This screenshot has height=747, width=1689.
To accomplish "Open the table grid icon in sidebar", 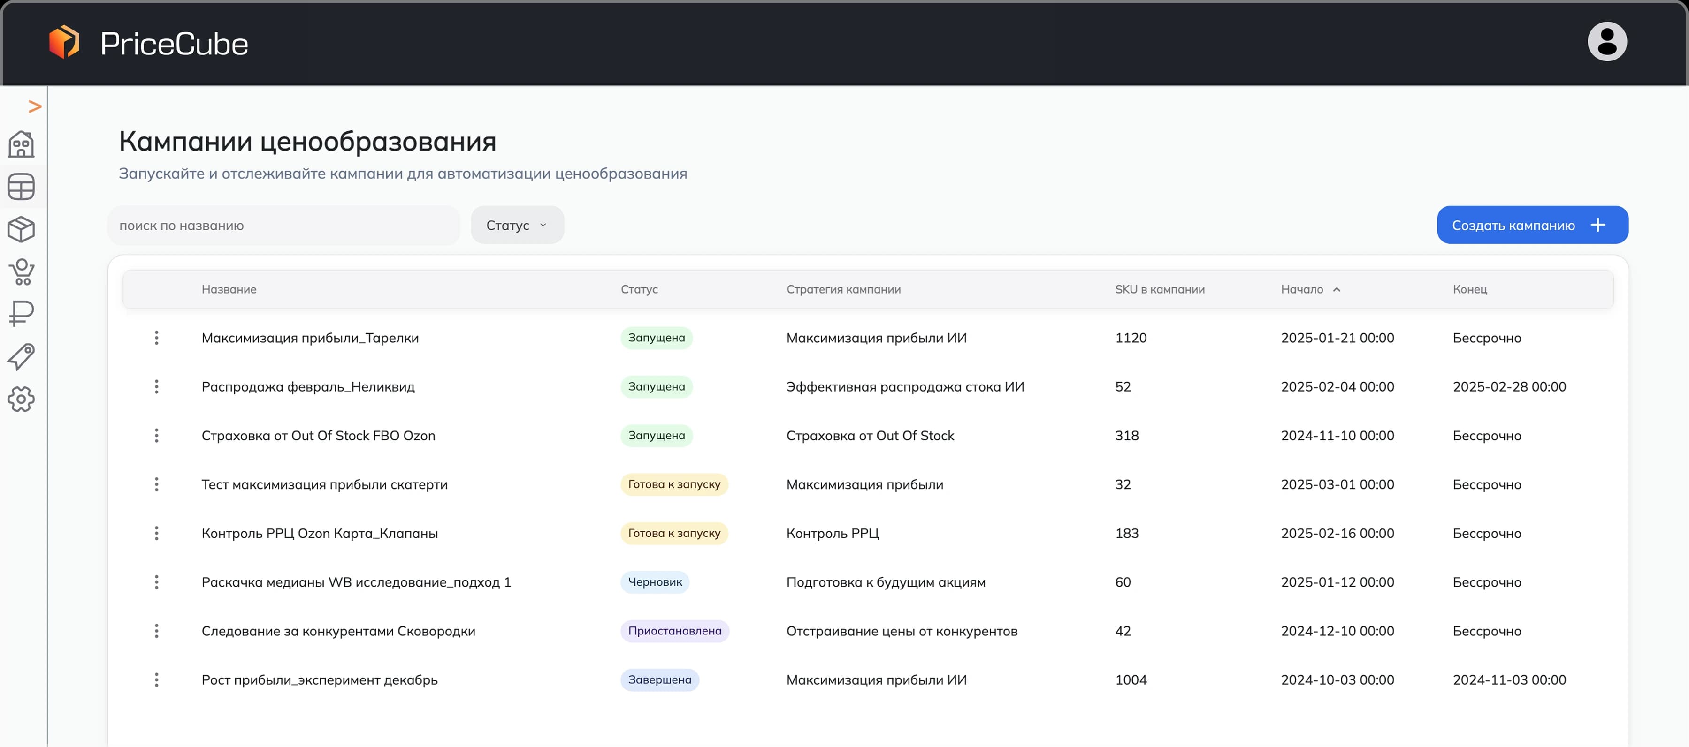I will click(x=21, y=187).
